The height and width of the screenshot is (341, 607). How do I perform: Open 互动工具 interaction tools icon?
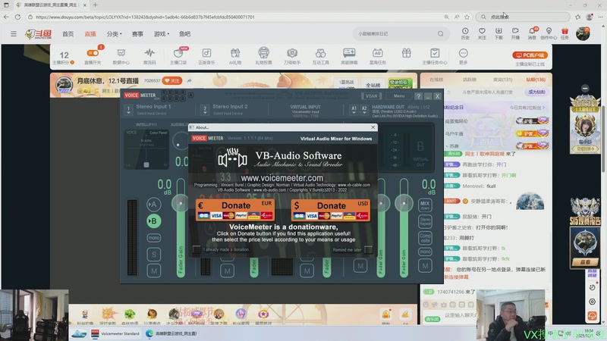(320, 56)
